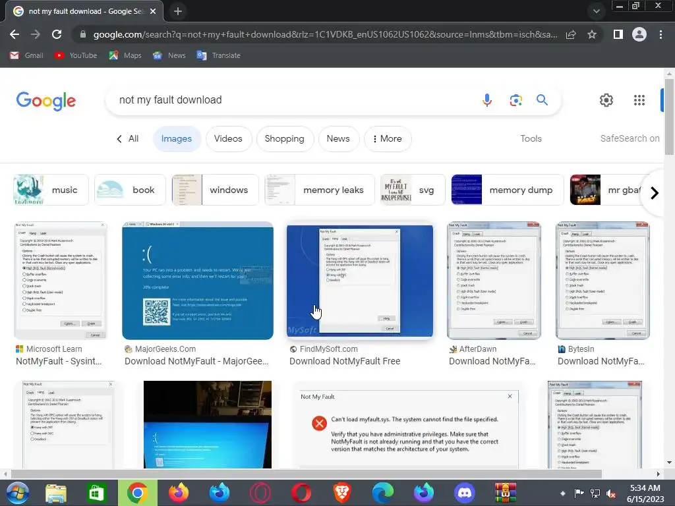This screenshot has height=506, width=675.
Task: Open the Gmail bookmark
Action: pyautogui.click(x=26, y=55)
